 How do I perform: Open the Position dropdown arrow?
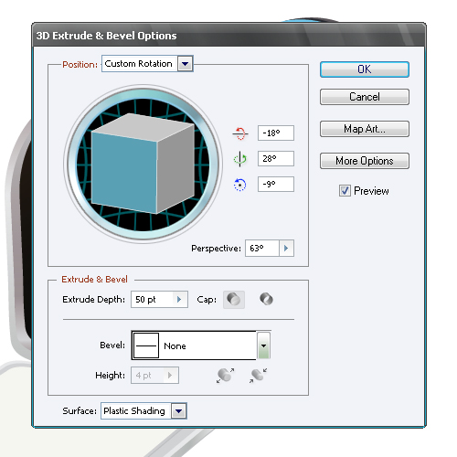click(x=185, y=64)
